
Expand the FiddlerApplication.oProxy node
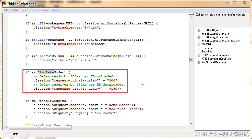[199, 41]
